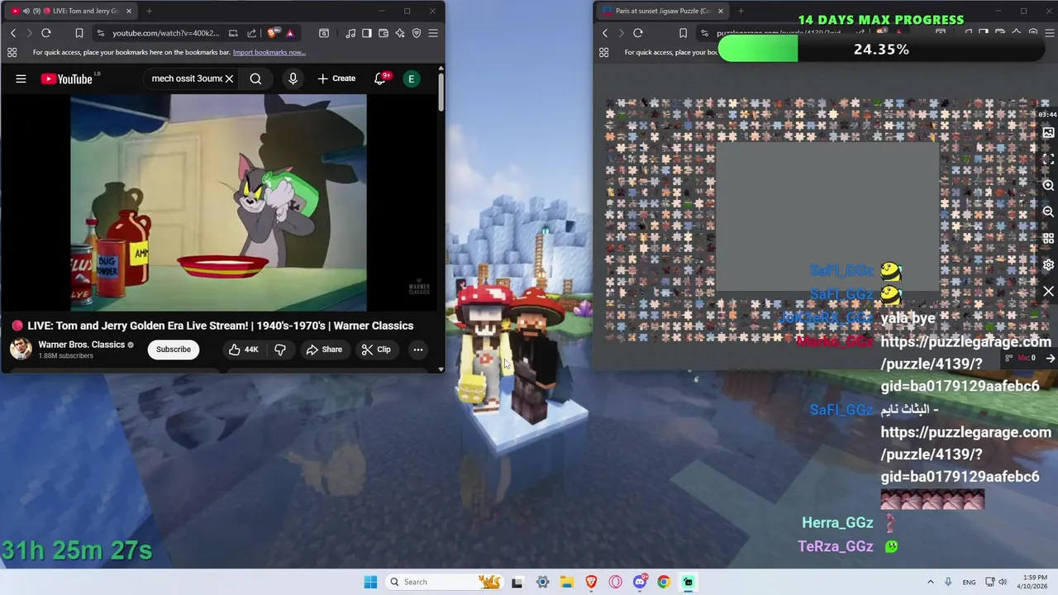The image size is (1058, 595).
Task: Share the link from YouTube address bar
Action: 251,33
